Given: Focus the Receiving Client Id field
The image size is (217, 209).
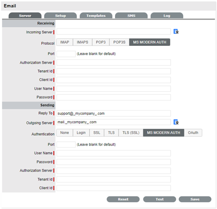Looking at the screenshot, I should coord(113,80).
